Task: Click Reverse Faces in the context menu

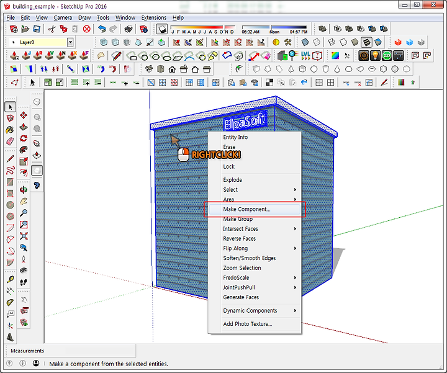Action: pos(255,239)
